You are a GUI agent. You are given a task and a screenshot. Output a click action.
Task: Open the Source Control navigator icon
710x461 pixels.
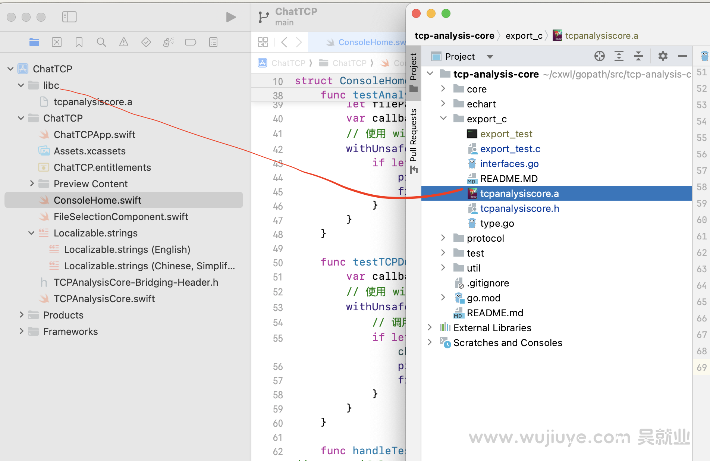point(57,42)
